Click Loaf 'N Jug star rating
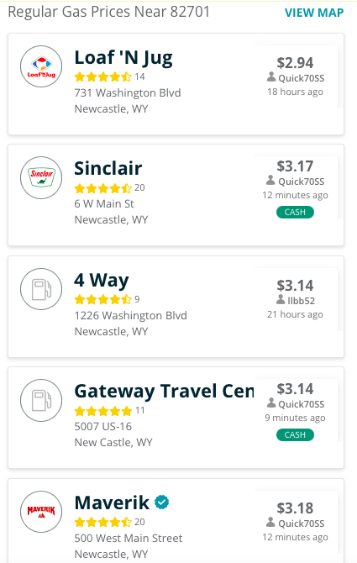Viewport: 357px width, 563px height. 103,76
